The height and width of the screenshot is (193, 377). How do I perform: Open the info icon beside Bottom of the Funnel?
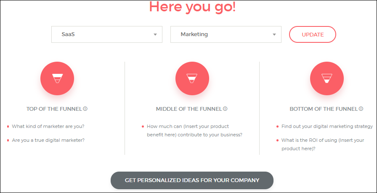tap(361, 109)
